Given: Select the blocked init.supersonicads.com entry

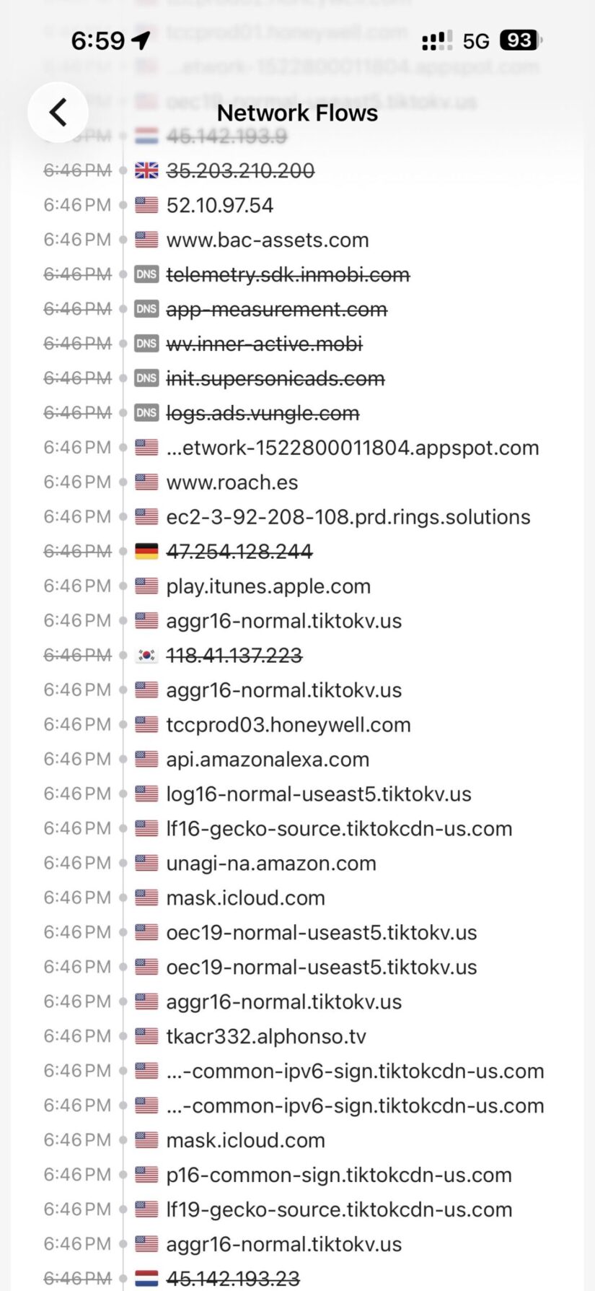Looking at the screenshot, I should pyautogui.click(x=276, y=378).
